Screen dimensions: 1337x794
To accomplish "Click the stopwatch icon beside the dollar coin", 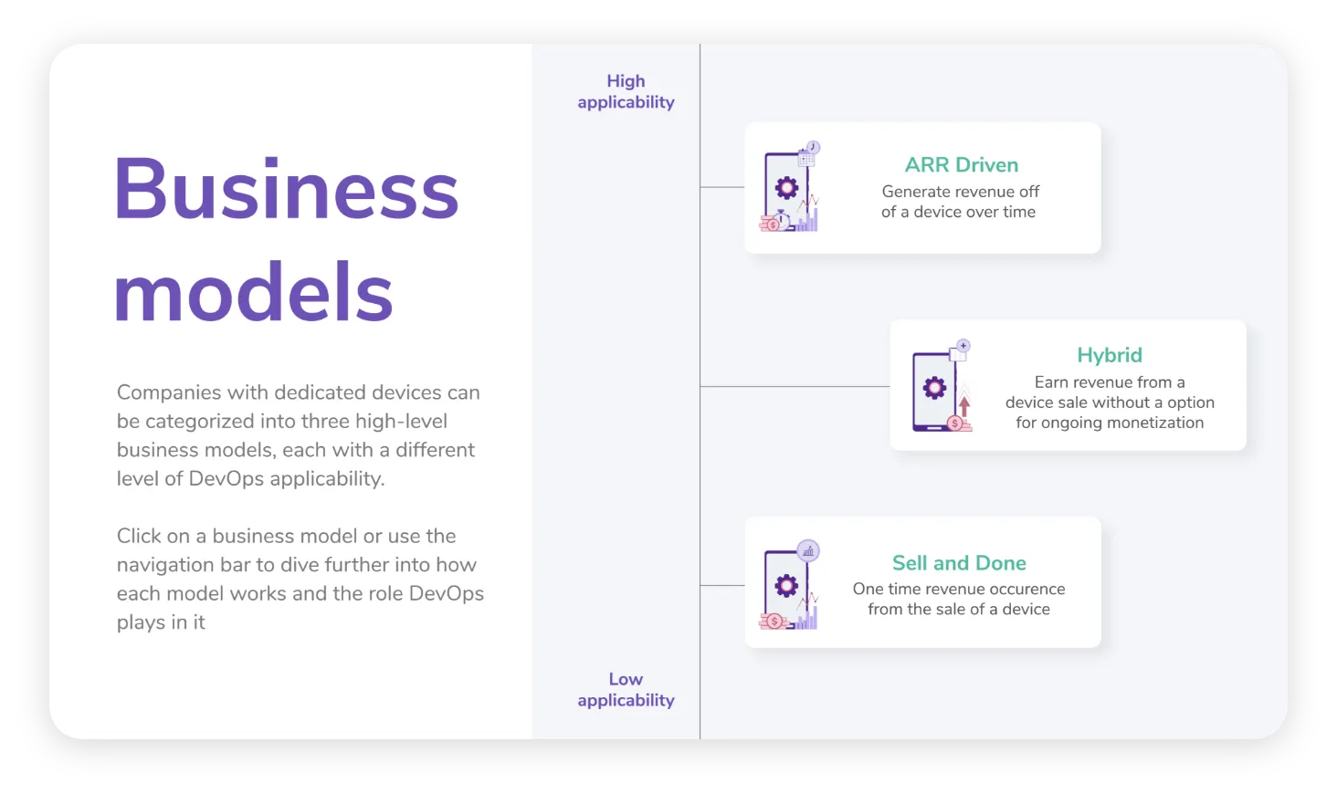I will click(782, 219).
